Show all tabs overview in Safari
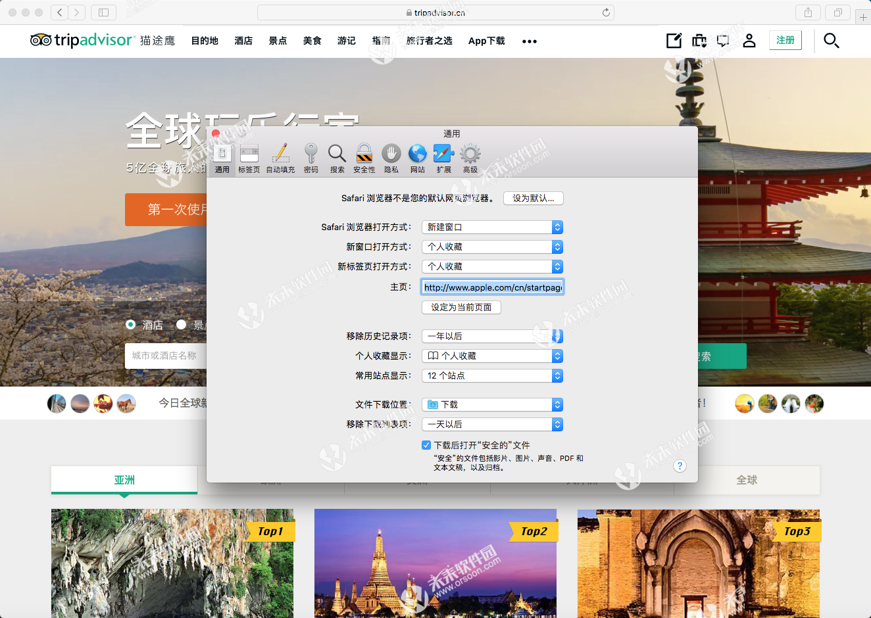The width and height of the screenshot is (871, 618). (838, 12)
